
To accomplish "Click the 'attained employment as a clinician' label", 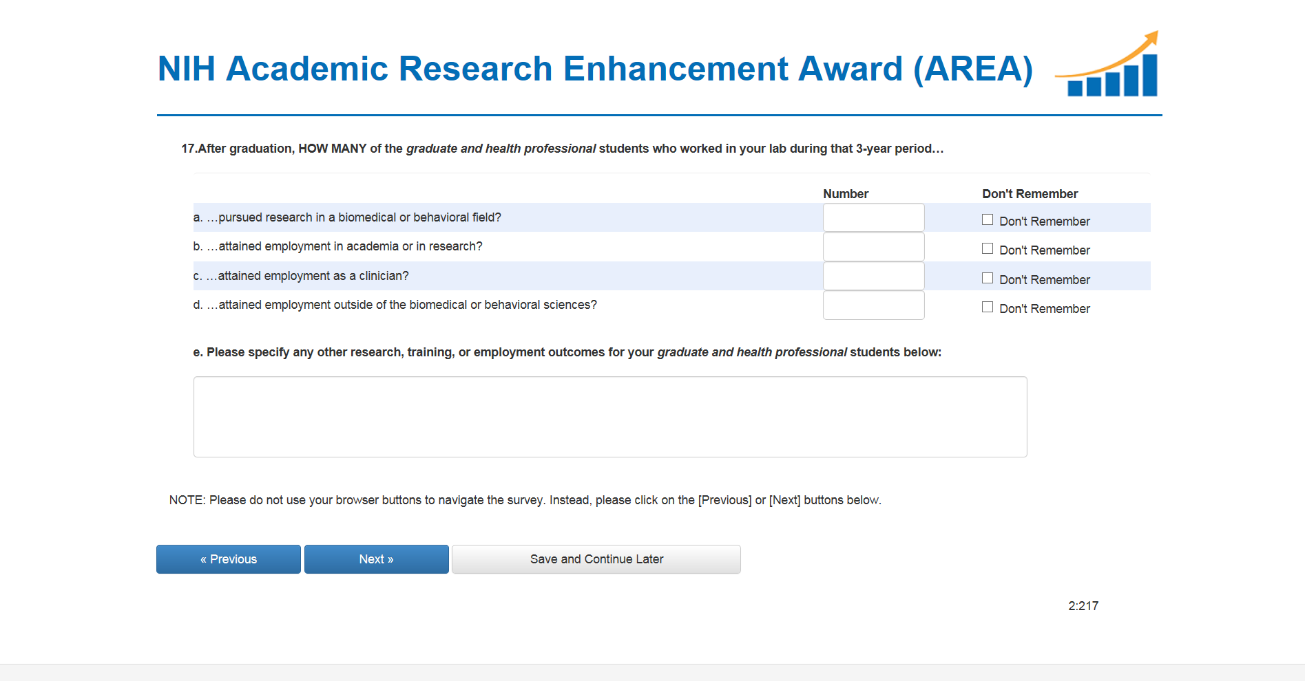I will pos(301,276).
